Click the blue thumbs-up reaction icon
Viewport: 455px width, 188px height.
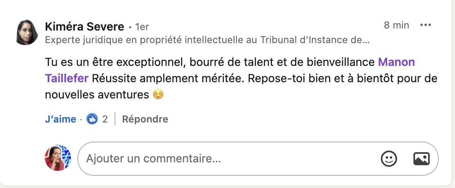tap(92, 119)
